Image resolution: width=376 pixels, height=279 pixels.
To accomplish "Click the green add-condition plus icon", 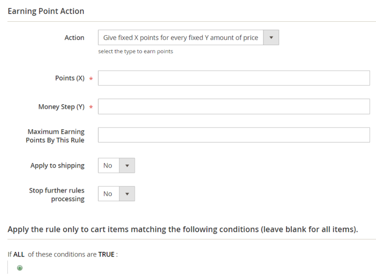I will point(20,268).
